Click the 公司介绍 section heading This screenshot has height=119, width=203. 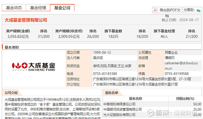pos(11,93)
